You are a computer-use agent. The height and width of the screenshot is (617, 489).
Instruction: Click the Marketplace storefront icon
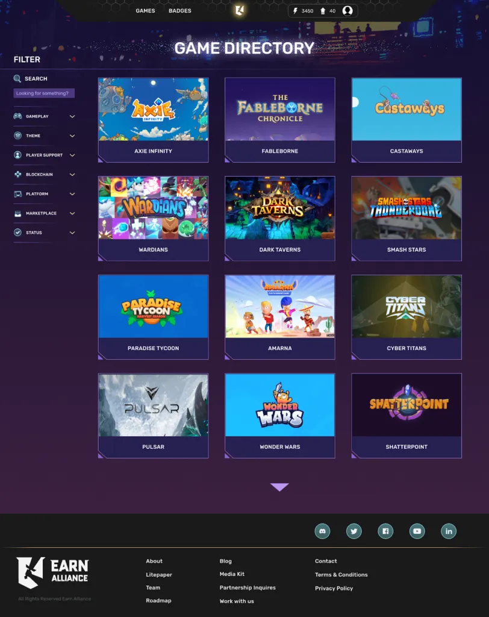pyautogui.click(x=17, y=213)
